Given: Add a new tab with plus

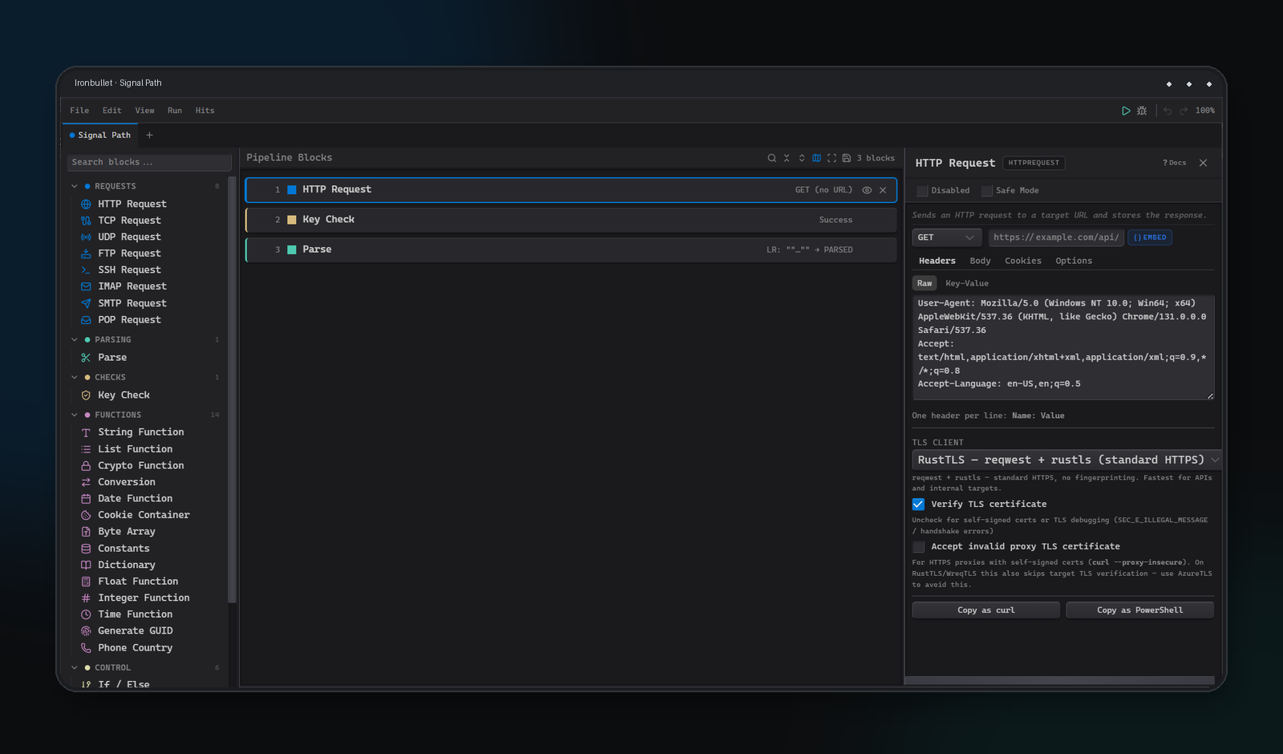Looking at the screenshot, I should 149,136.
